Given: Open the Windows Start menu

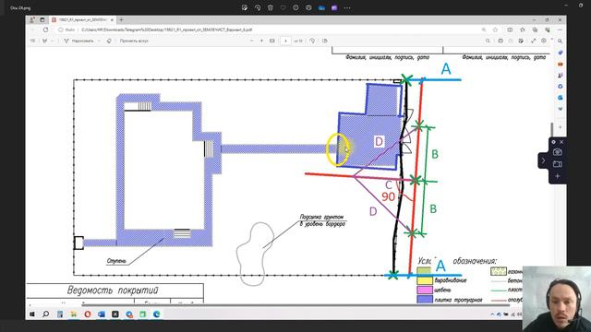Looking at the screenshot, I should pyautogui.click(x=32, y=314).
